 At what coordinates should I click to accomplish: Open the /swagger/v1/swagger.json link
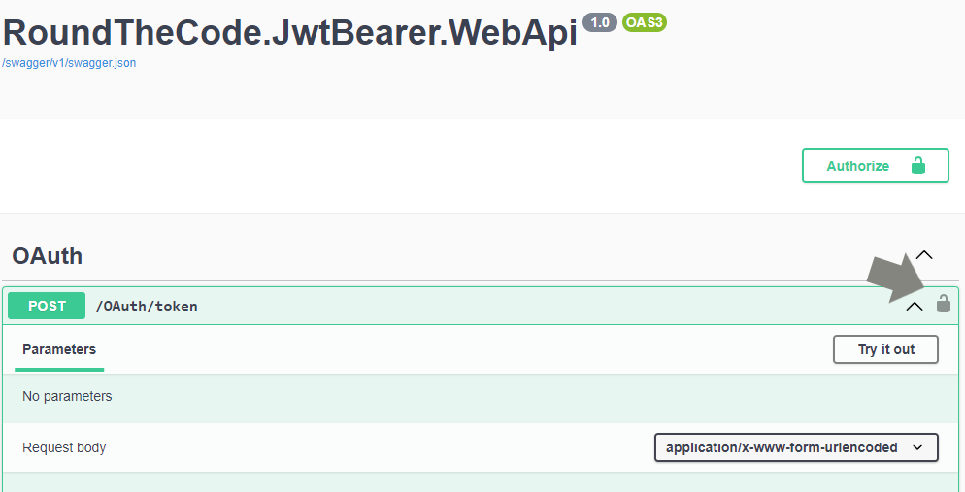pyautogui.click(x=70, y=63)
